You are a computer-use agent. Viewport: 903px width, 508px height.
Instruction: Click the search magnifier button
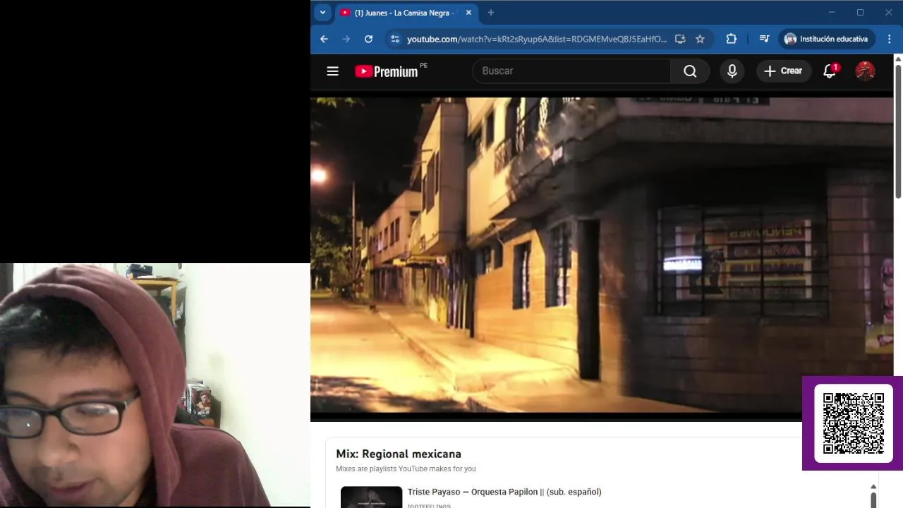(690, 71)
